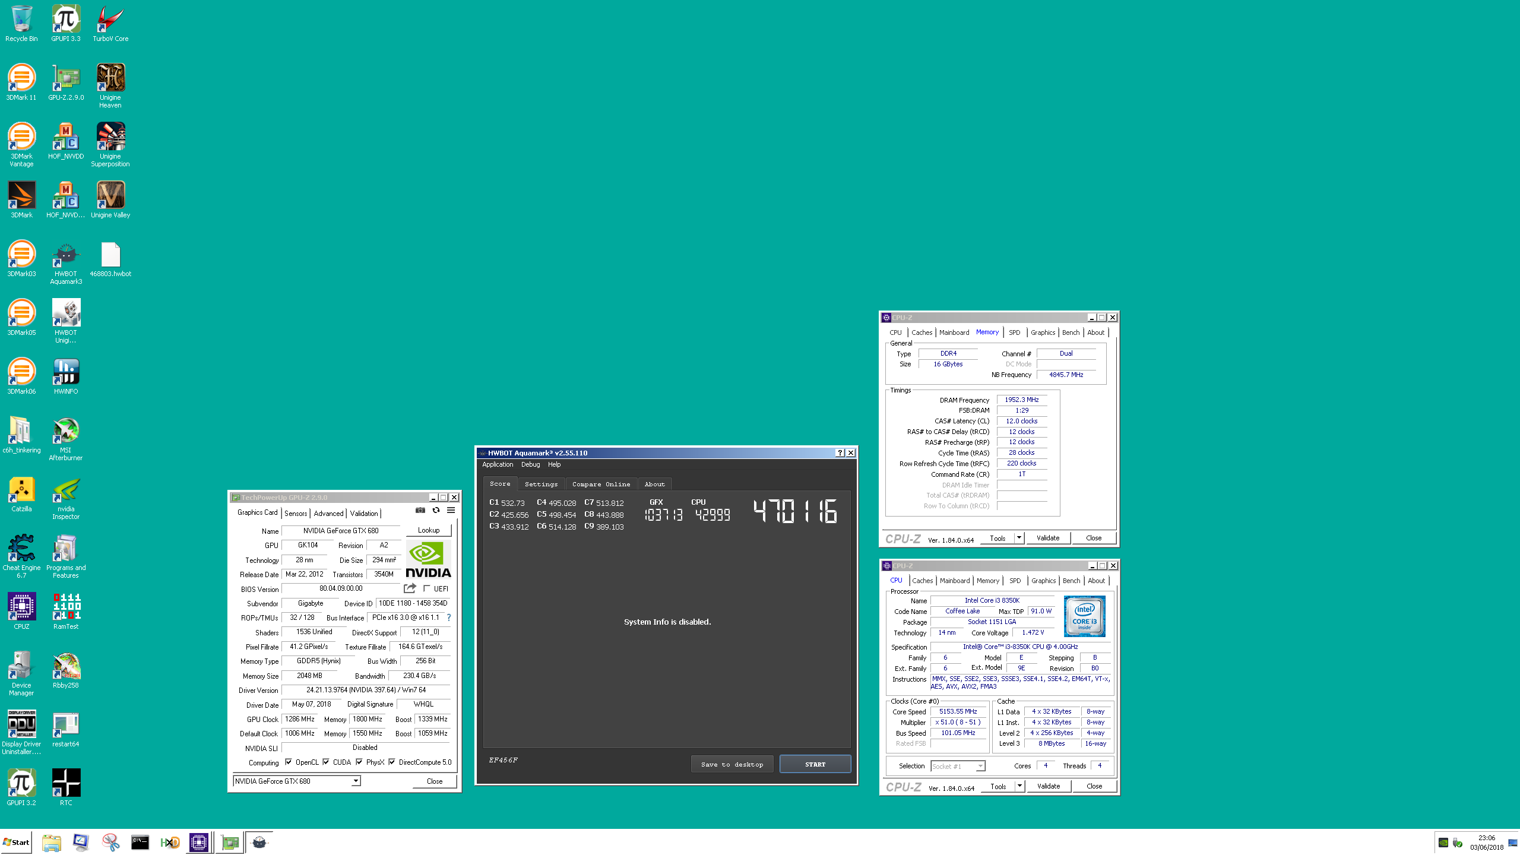Select the Recycle Bin icon
The image size is (1520, 855).
[x=21, y=24]
